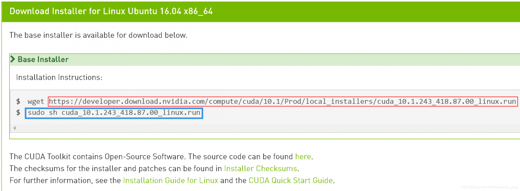Open the Installer Checksums link
520x191 pixels.
point(261,168)
